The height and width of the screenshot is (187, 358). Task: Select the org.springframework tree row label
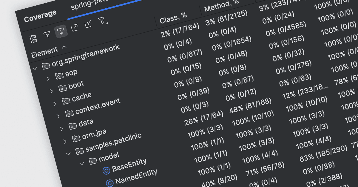click(x=86, y=56)
